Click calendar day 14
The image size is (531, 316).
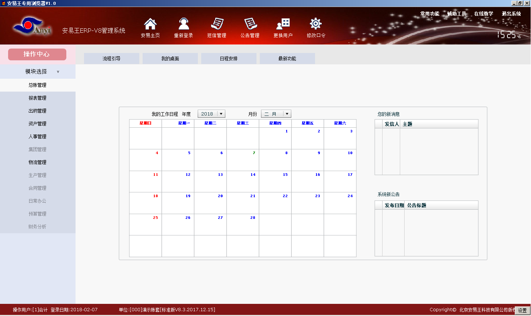pos(243,182)
